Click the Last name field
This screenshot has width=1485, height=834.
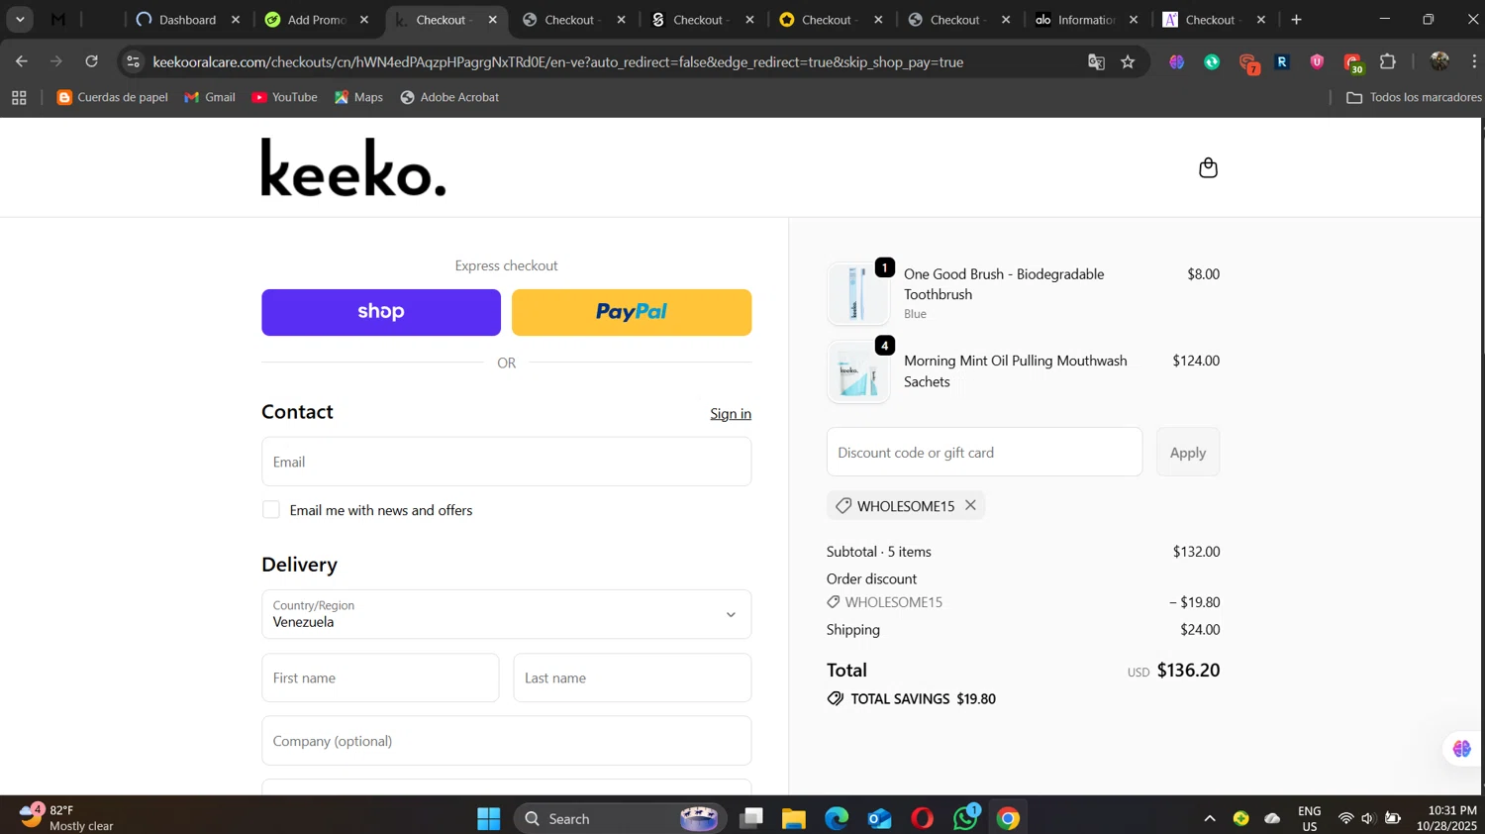[x=633, y=678]
